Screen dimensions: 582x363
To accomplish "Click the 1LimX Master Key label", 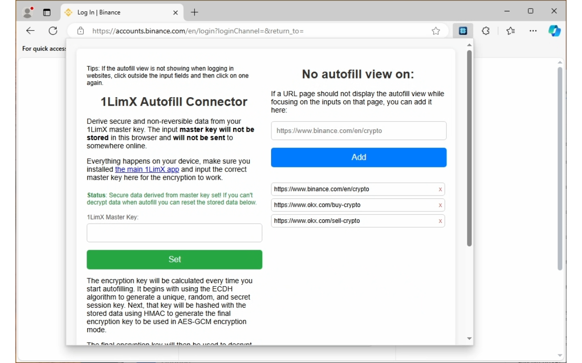I will [113, 217].
